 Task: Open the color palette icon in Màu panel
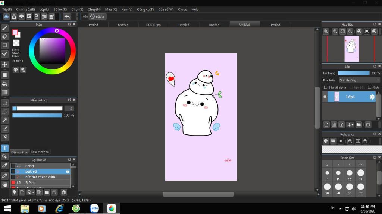pyautogui.click(x=16, y=70)
